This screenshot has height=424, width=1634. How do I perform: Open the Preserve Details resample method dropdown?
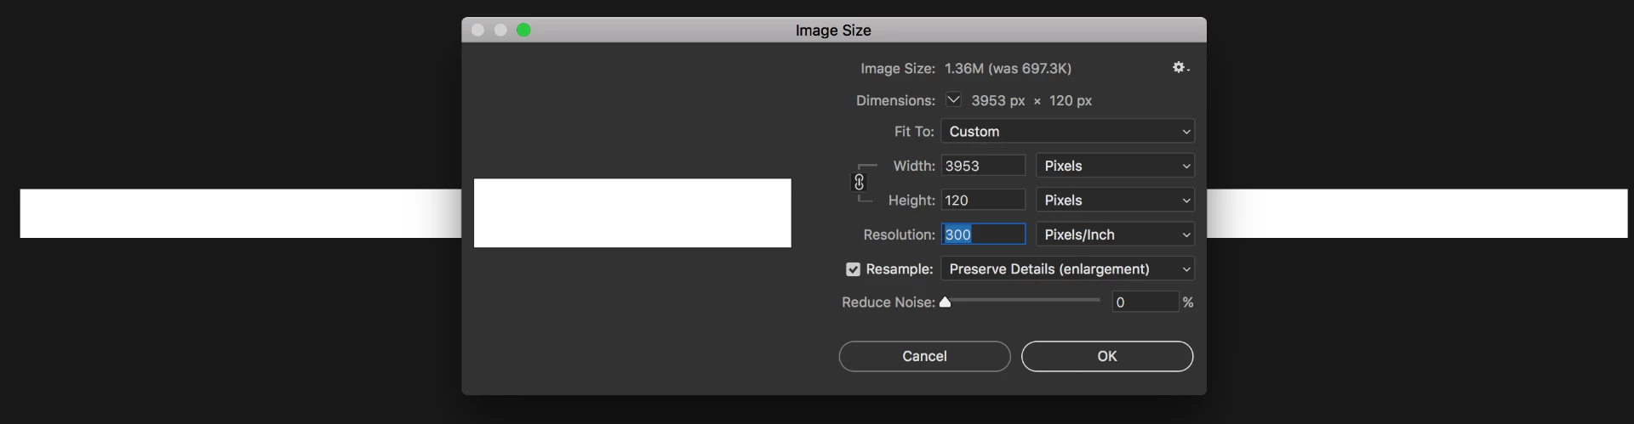[1067, 269]
